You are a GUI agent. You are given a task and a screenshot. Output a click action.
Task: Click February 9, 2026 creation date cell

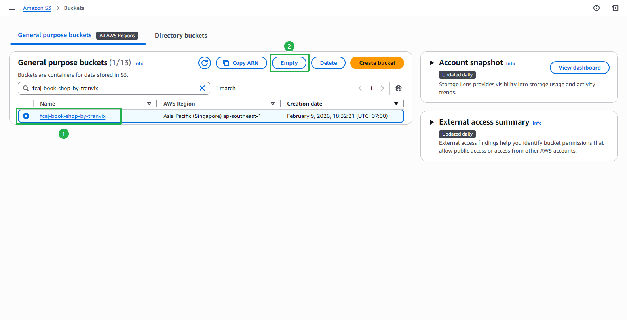point(337,116)
